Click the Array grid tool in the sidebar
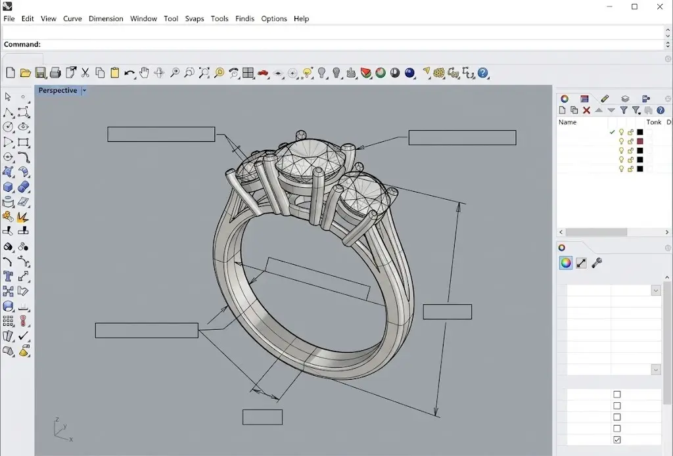 coord(8,321)
